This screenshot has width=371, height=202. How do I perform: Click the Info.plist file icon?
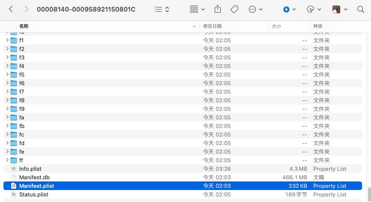[14, 169]
